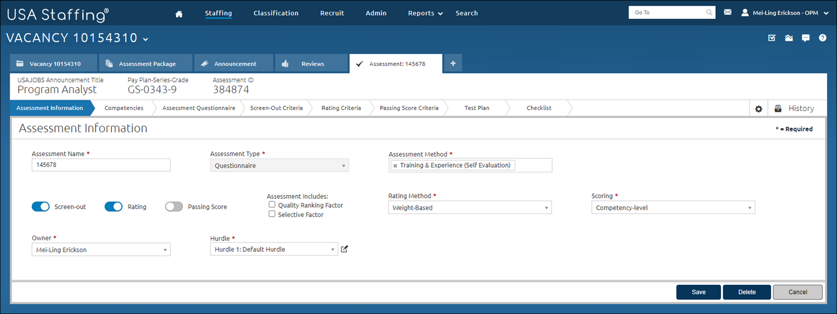Remove Training & Experience method tag
Viewport: 837px width, 314px height.
(395, 166)
